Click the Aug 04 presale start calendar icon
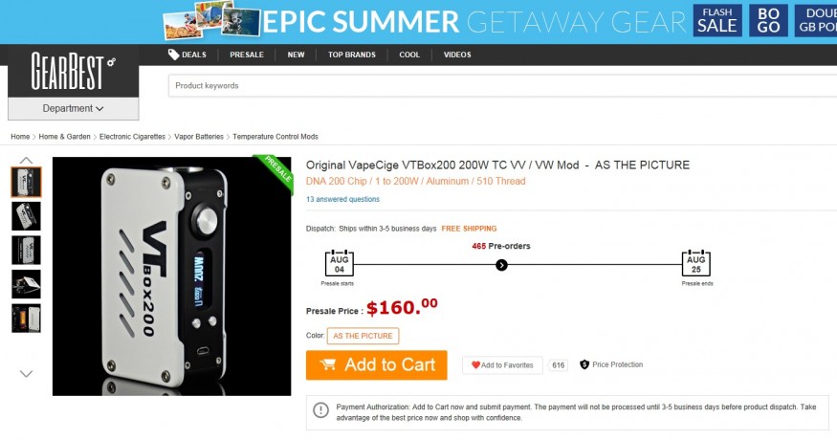The width and height of the screenshot is (837, 440). click(339, 263)
